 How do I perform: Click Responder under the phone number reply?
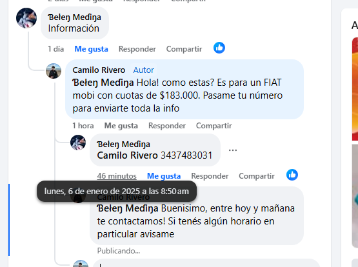pos(210,176)
